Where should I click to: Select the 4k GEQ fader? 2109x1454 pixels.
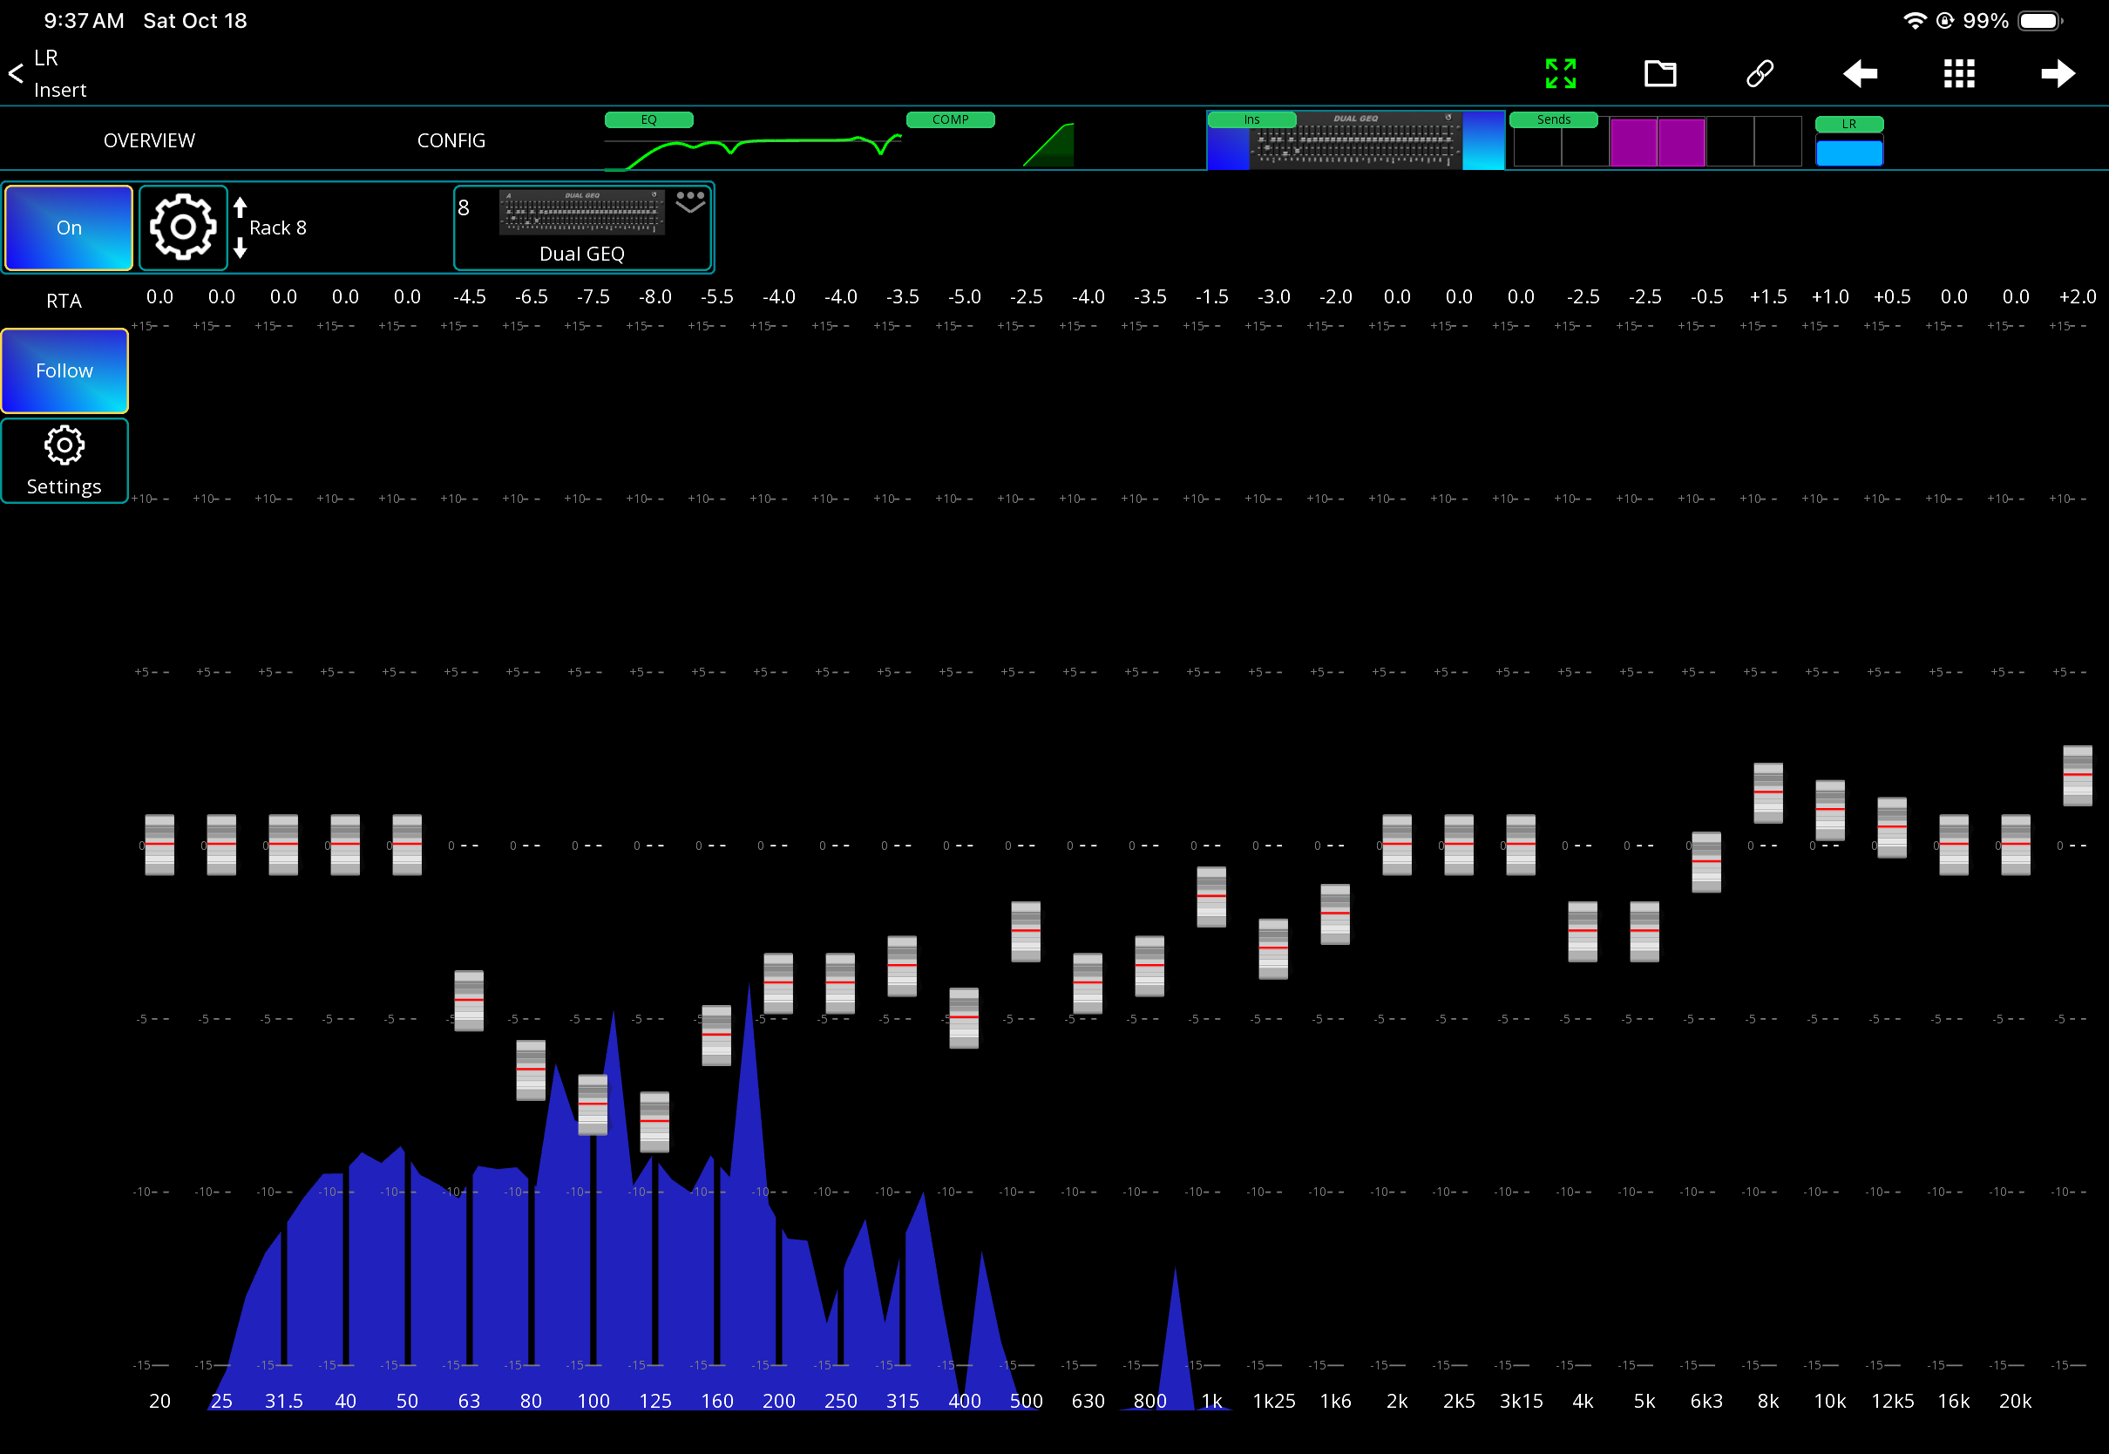[1583, 931]
